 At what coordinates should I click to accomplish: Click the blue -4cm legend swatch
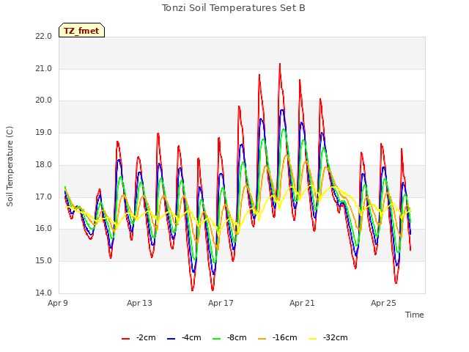click(171, 339)
